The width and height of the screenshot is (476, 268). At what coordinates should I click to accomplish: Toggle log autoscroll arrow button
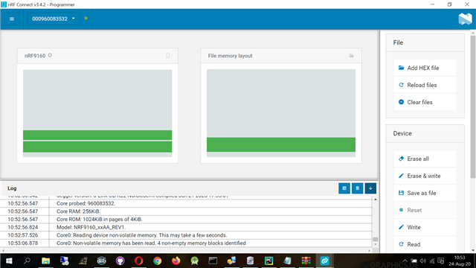coord(370,188)
